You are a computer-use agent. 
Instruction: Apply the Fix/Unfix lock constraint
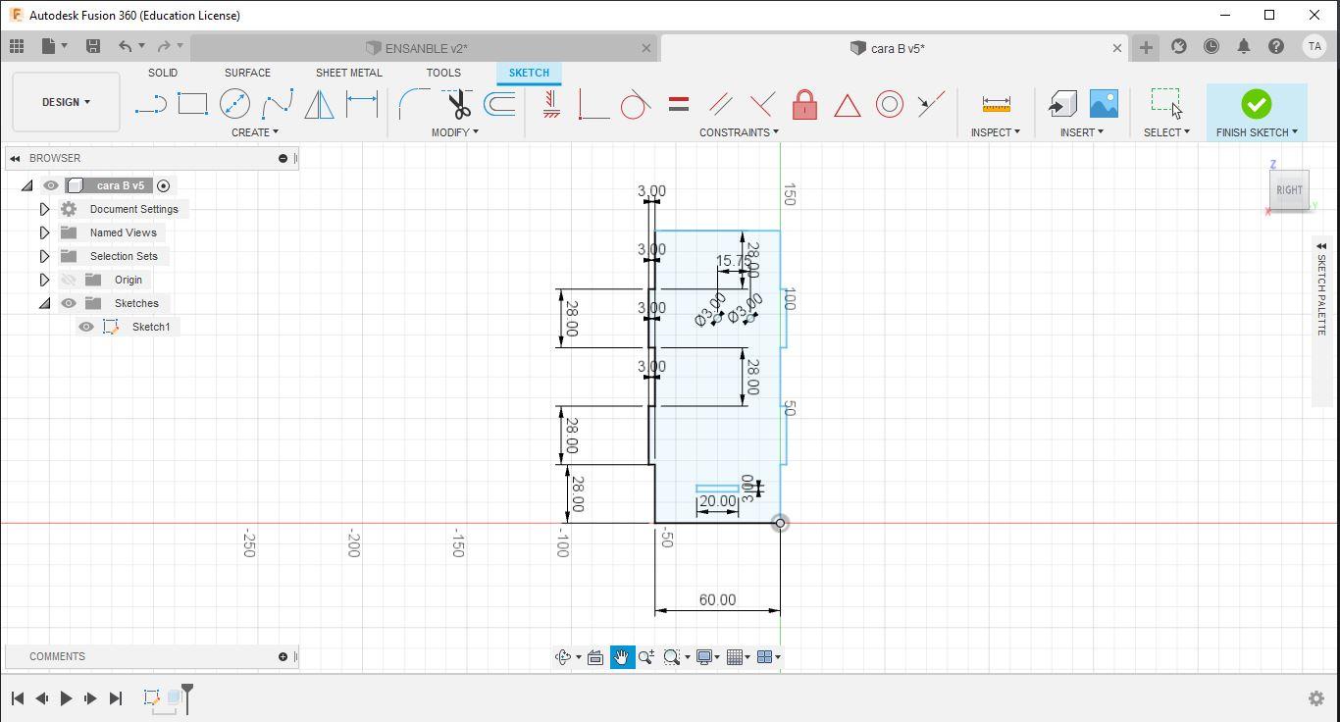(x=804, y=104)
